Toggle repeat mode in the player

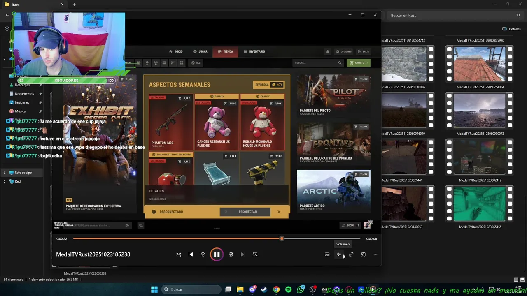coord(255,254)
